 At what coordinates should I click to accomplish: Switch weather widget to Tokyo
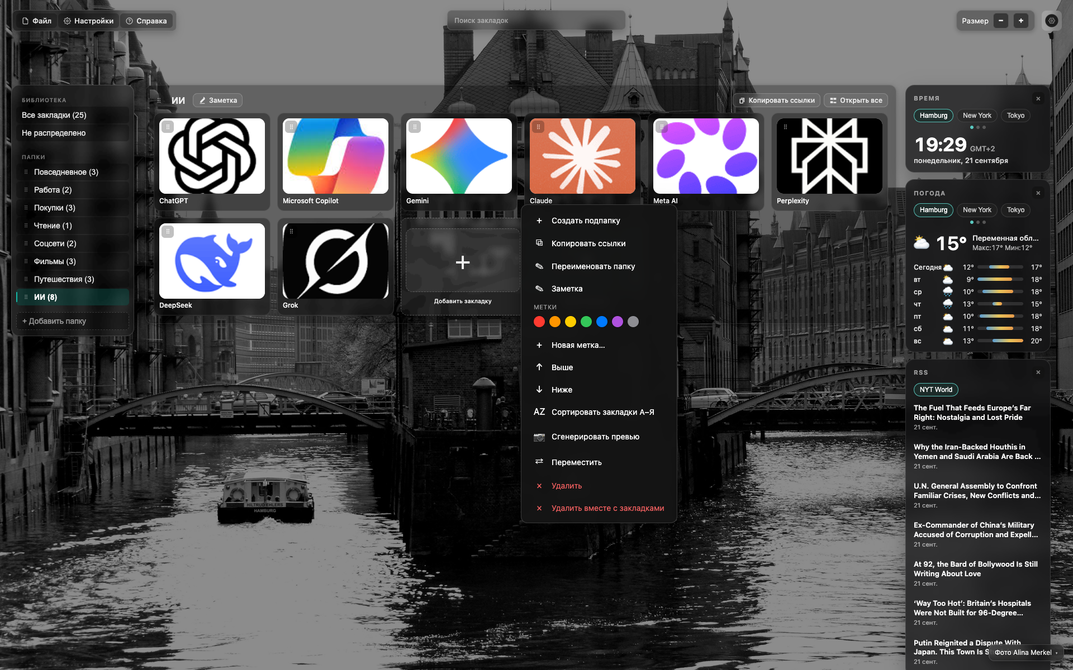tap(1015, 210)
